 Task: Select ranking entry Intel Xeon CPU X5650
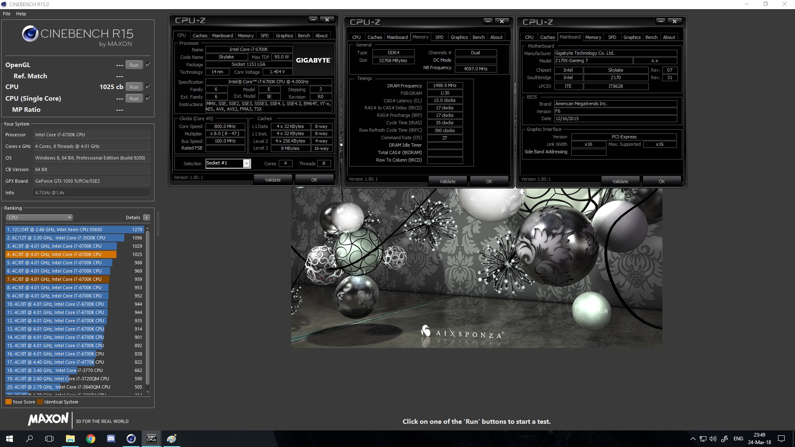click(75, 230)
